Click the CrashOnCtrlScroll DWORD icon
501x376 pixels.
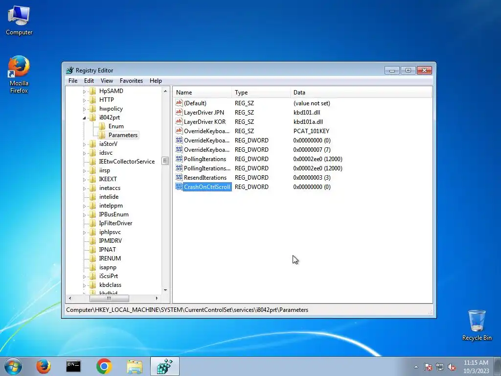tap(179, 187)
